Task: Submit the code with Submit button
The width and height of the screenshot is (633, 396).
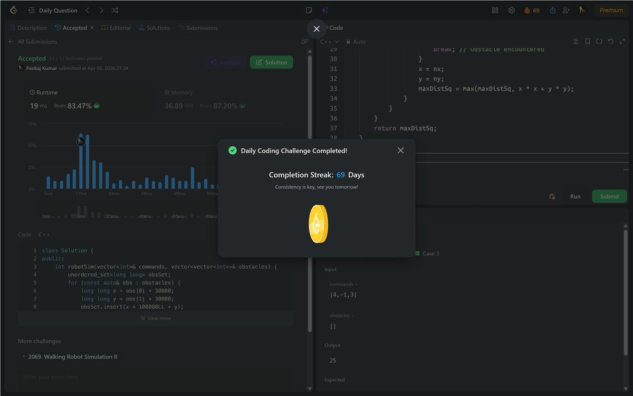Action: click(609, 196)
